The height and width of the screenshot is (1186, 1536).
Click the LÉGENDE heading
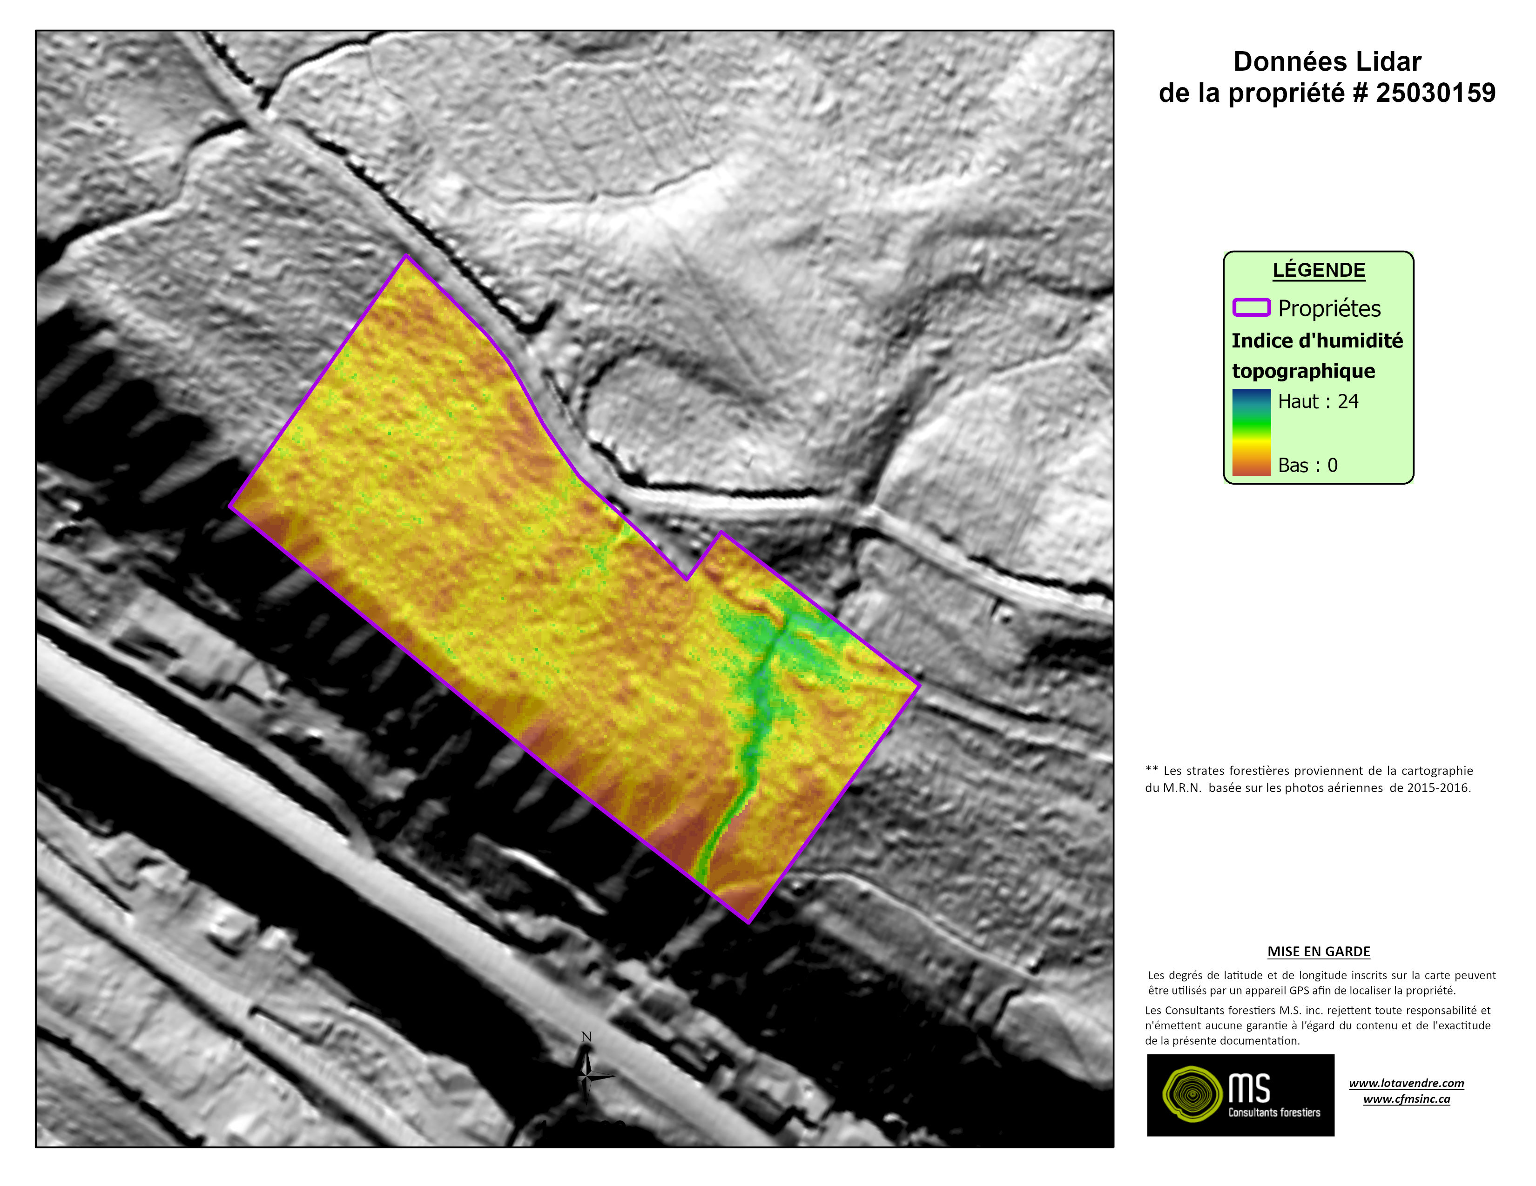1319,271
